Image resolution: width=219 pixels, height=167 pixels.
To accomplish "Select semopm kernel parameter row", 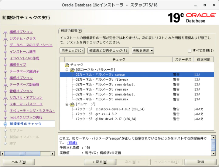I will [137, 75].
